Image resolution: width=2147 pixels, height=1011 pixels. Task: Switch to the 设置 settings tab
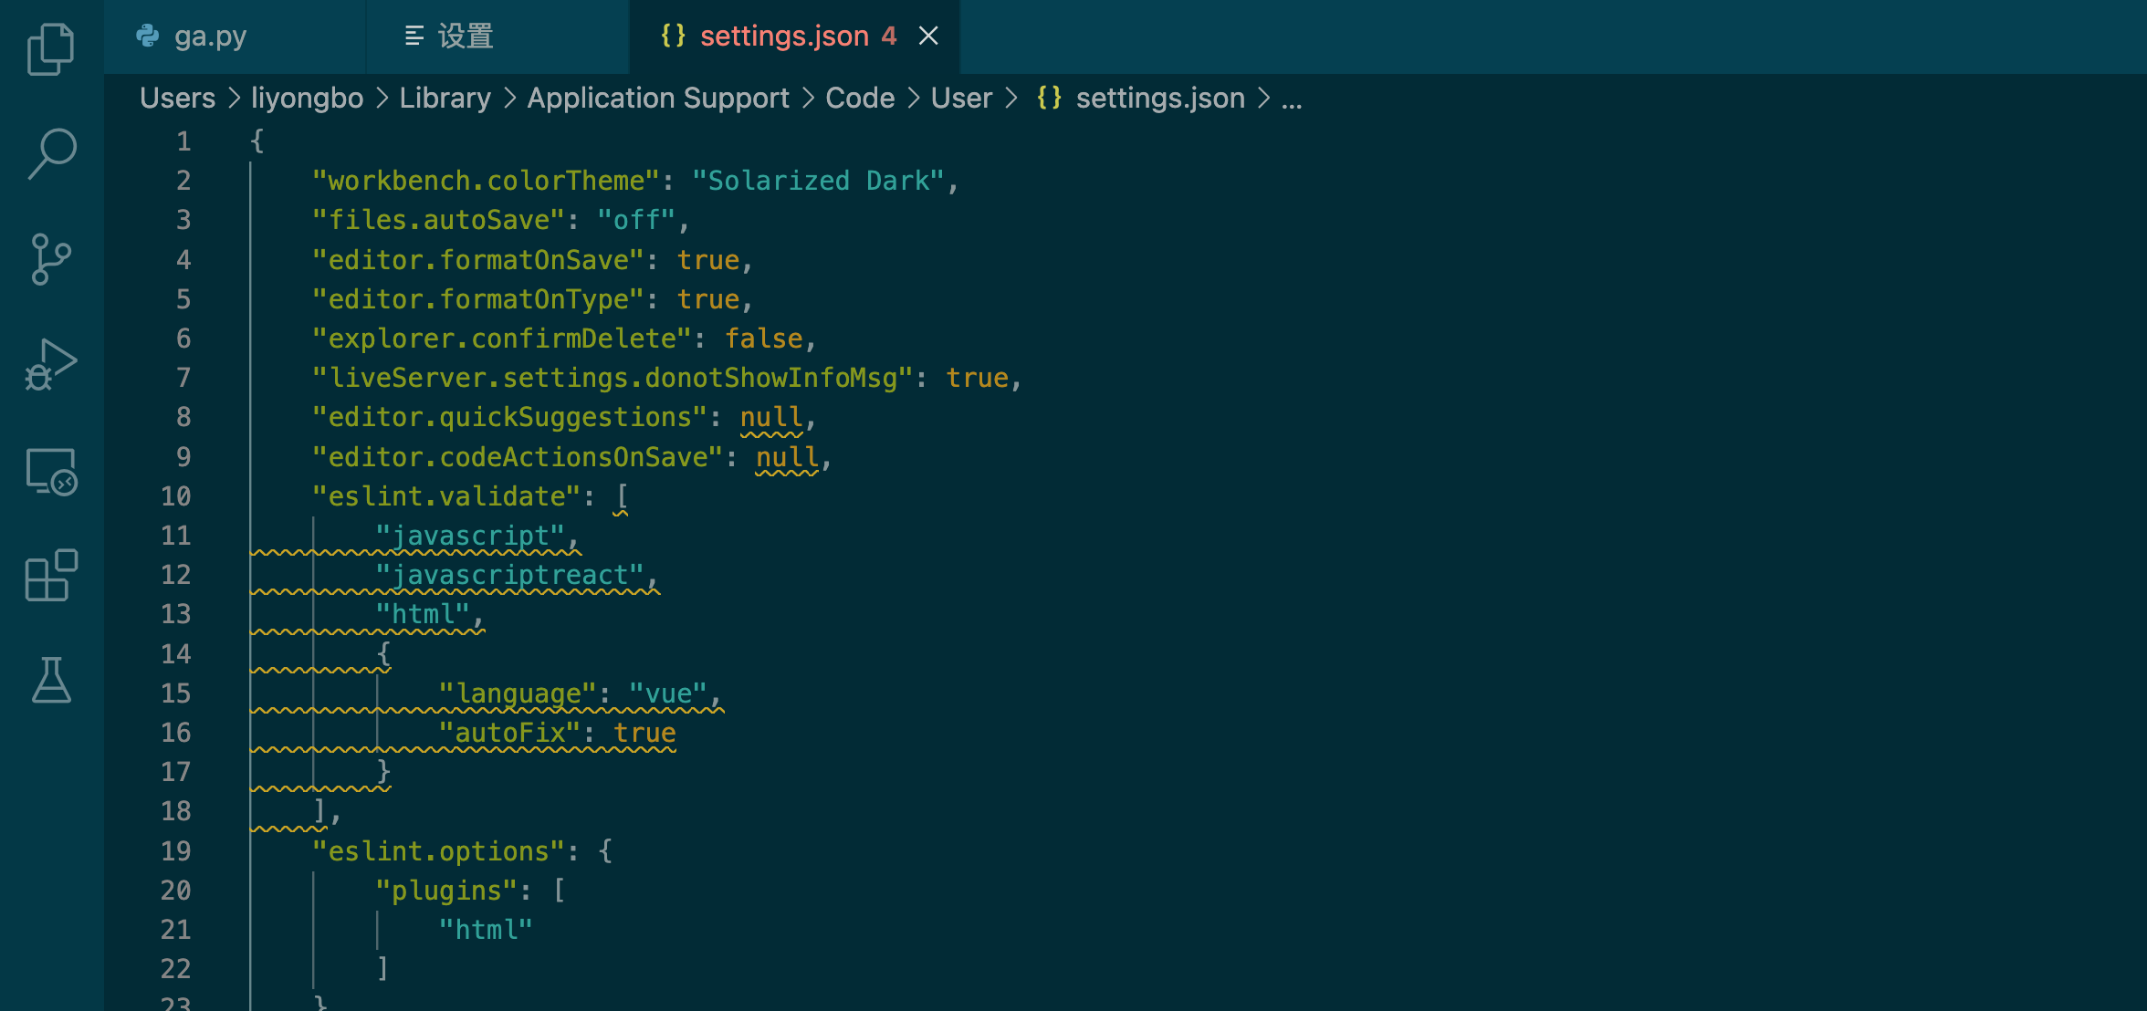[497, 36]
